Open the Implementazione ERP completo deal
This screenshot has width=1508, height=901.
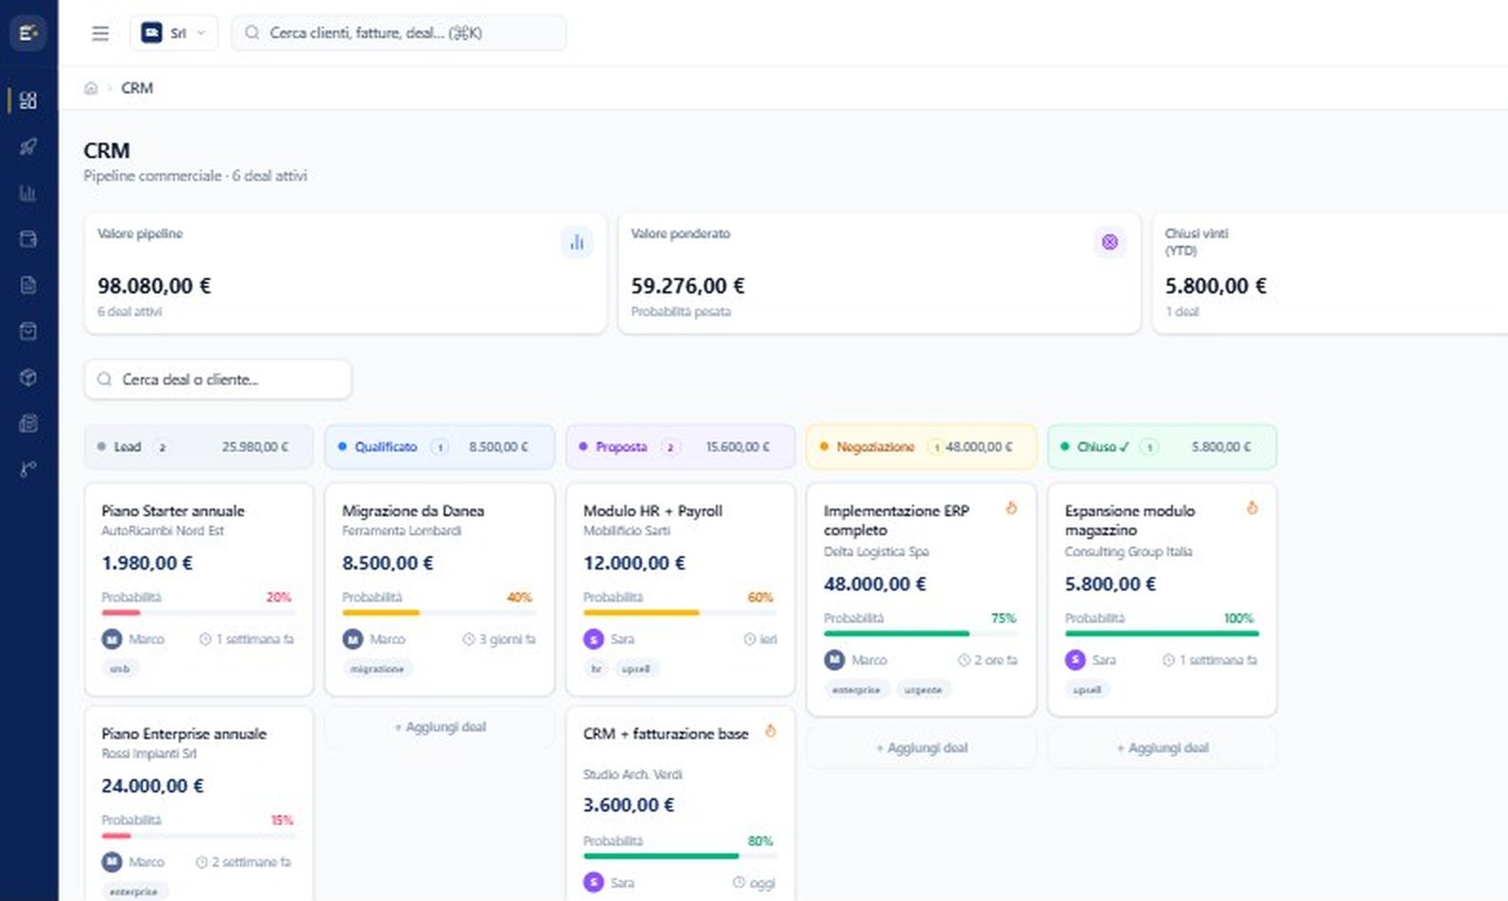(x=921, y=600)
